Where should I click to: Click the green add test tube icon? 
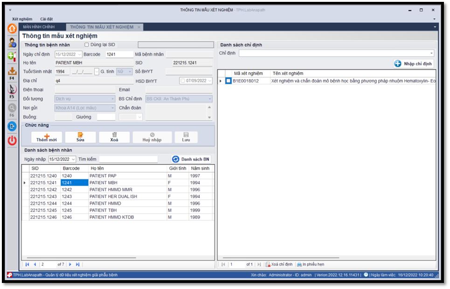(x=12, y=56)
